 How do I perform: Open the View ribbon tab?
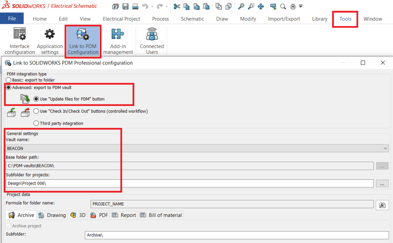pos(85,19)
